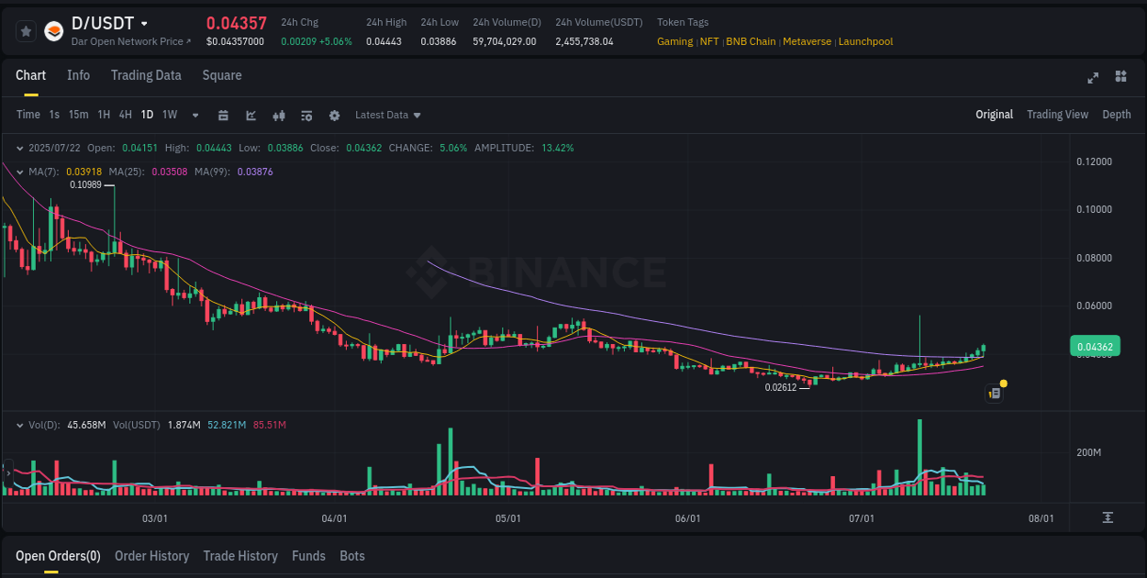Open the Order History tab
Screen dimensions: 1147x578
(x=151, y=556)
